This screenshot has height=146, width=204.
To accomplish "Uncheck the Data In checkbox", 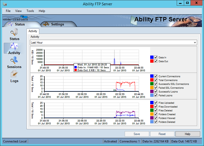I will (156, 58).
